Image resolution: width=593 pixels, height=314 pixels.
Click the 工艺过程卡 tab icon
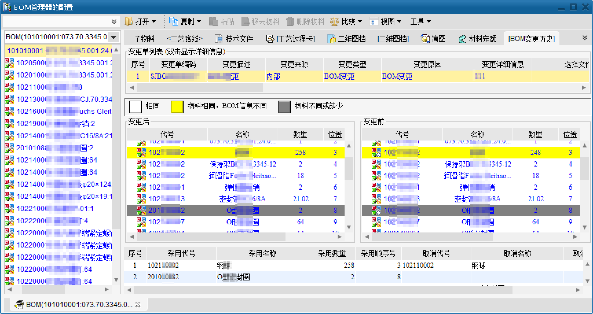tap(270, 39)
